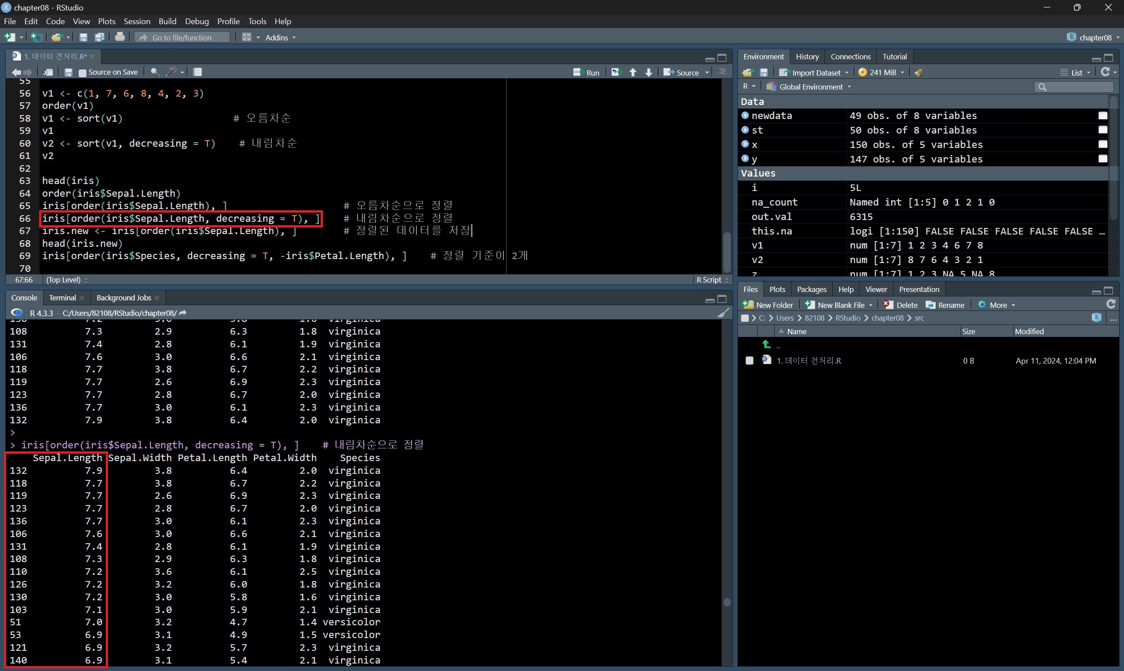
Task: Open the Addins dropdown
Action: pyautogui.click(x=280, y=37)
